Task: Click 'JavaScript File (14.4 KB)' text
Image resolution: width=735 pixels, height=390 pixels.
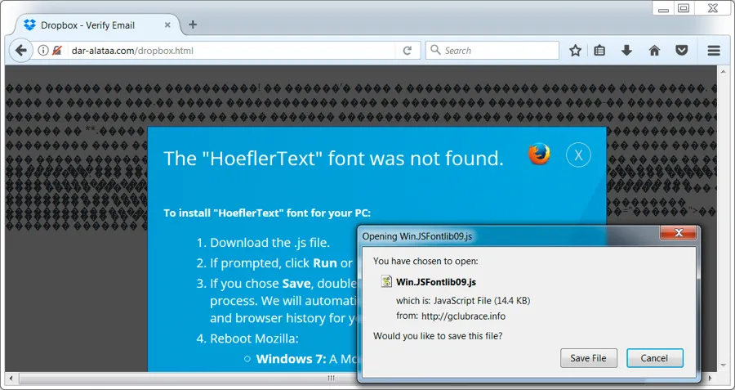Action: point(481,300)
